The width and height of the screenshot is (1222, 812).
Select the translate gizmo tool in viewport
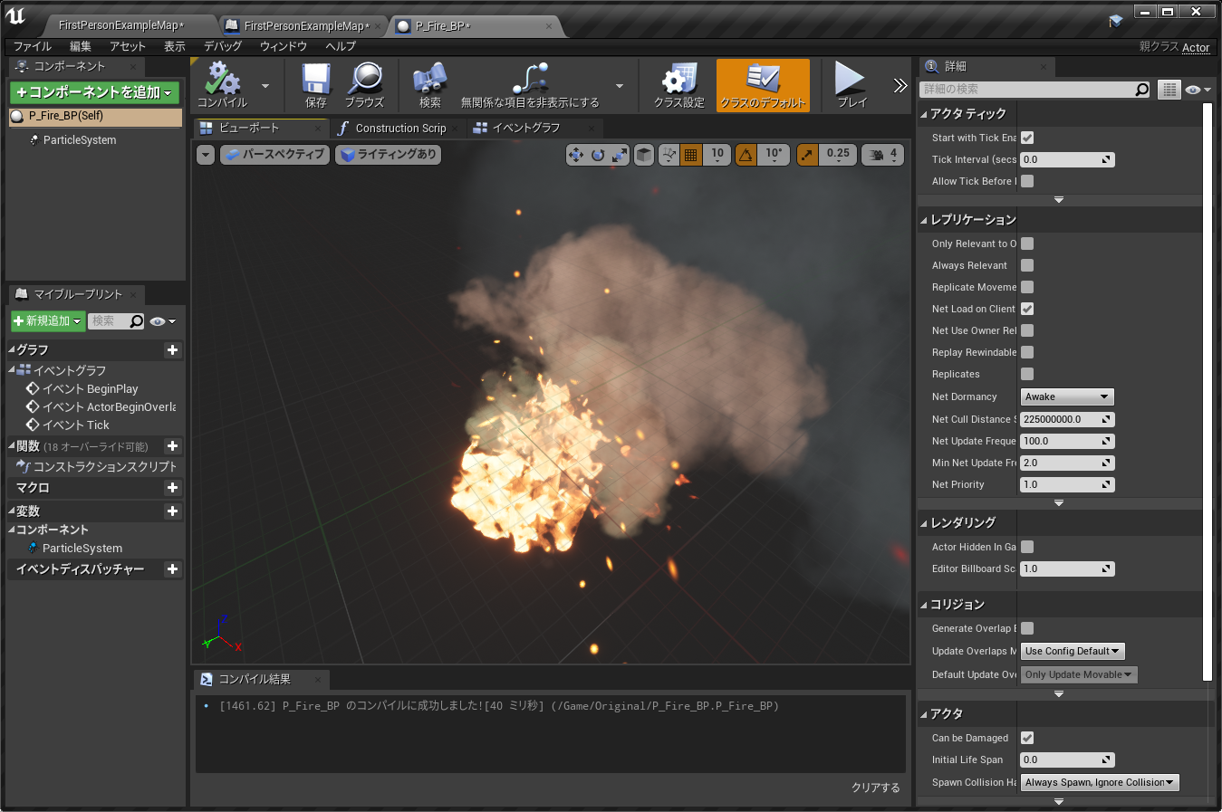coord(575,155)
